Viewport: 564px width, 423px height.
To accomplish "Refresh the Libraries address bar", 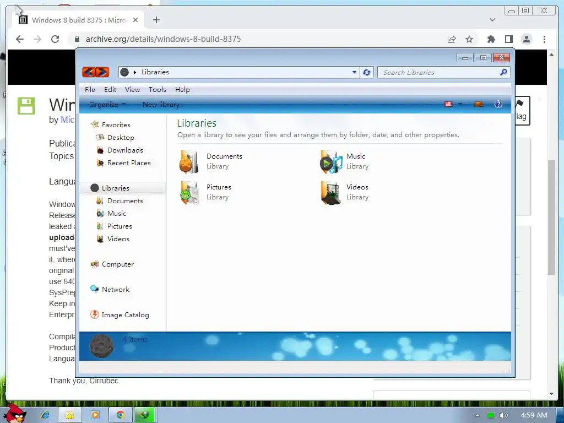I will 366,72.
